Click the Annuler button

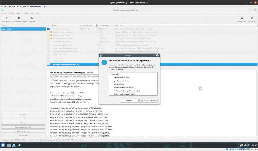point(129,101)
